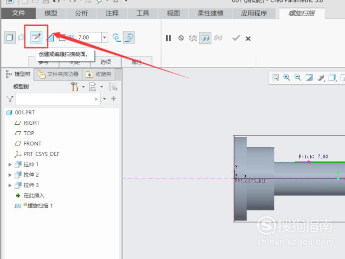Click the Zoom In icon
The height and width of the screenshot is (259, 345).
[x=287, y=77]
